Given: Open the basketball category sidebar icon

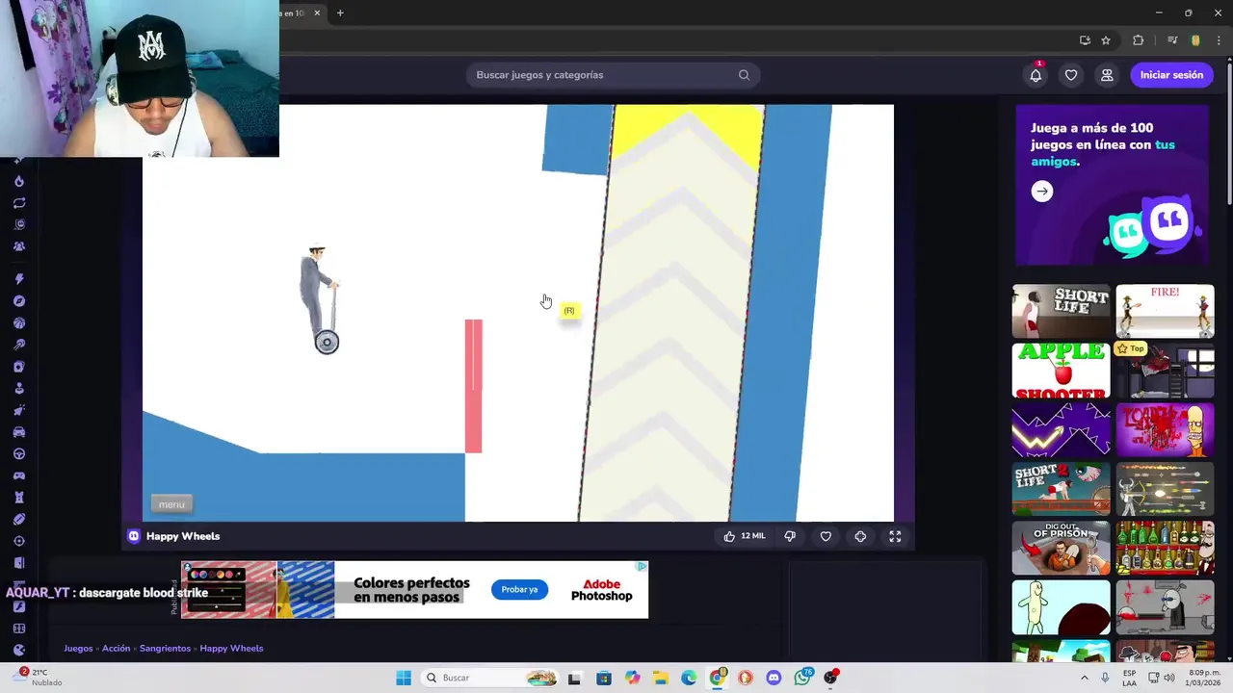Looking at the screenshot, I should tap(19, 323).
